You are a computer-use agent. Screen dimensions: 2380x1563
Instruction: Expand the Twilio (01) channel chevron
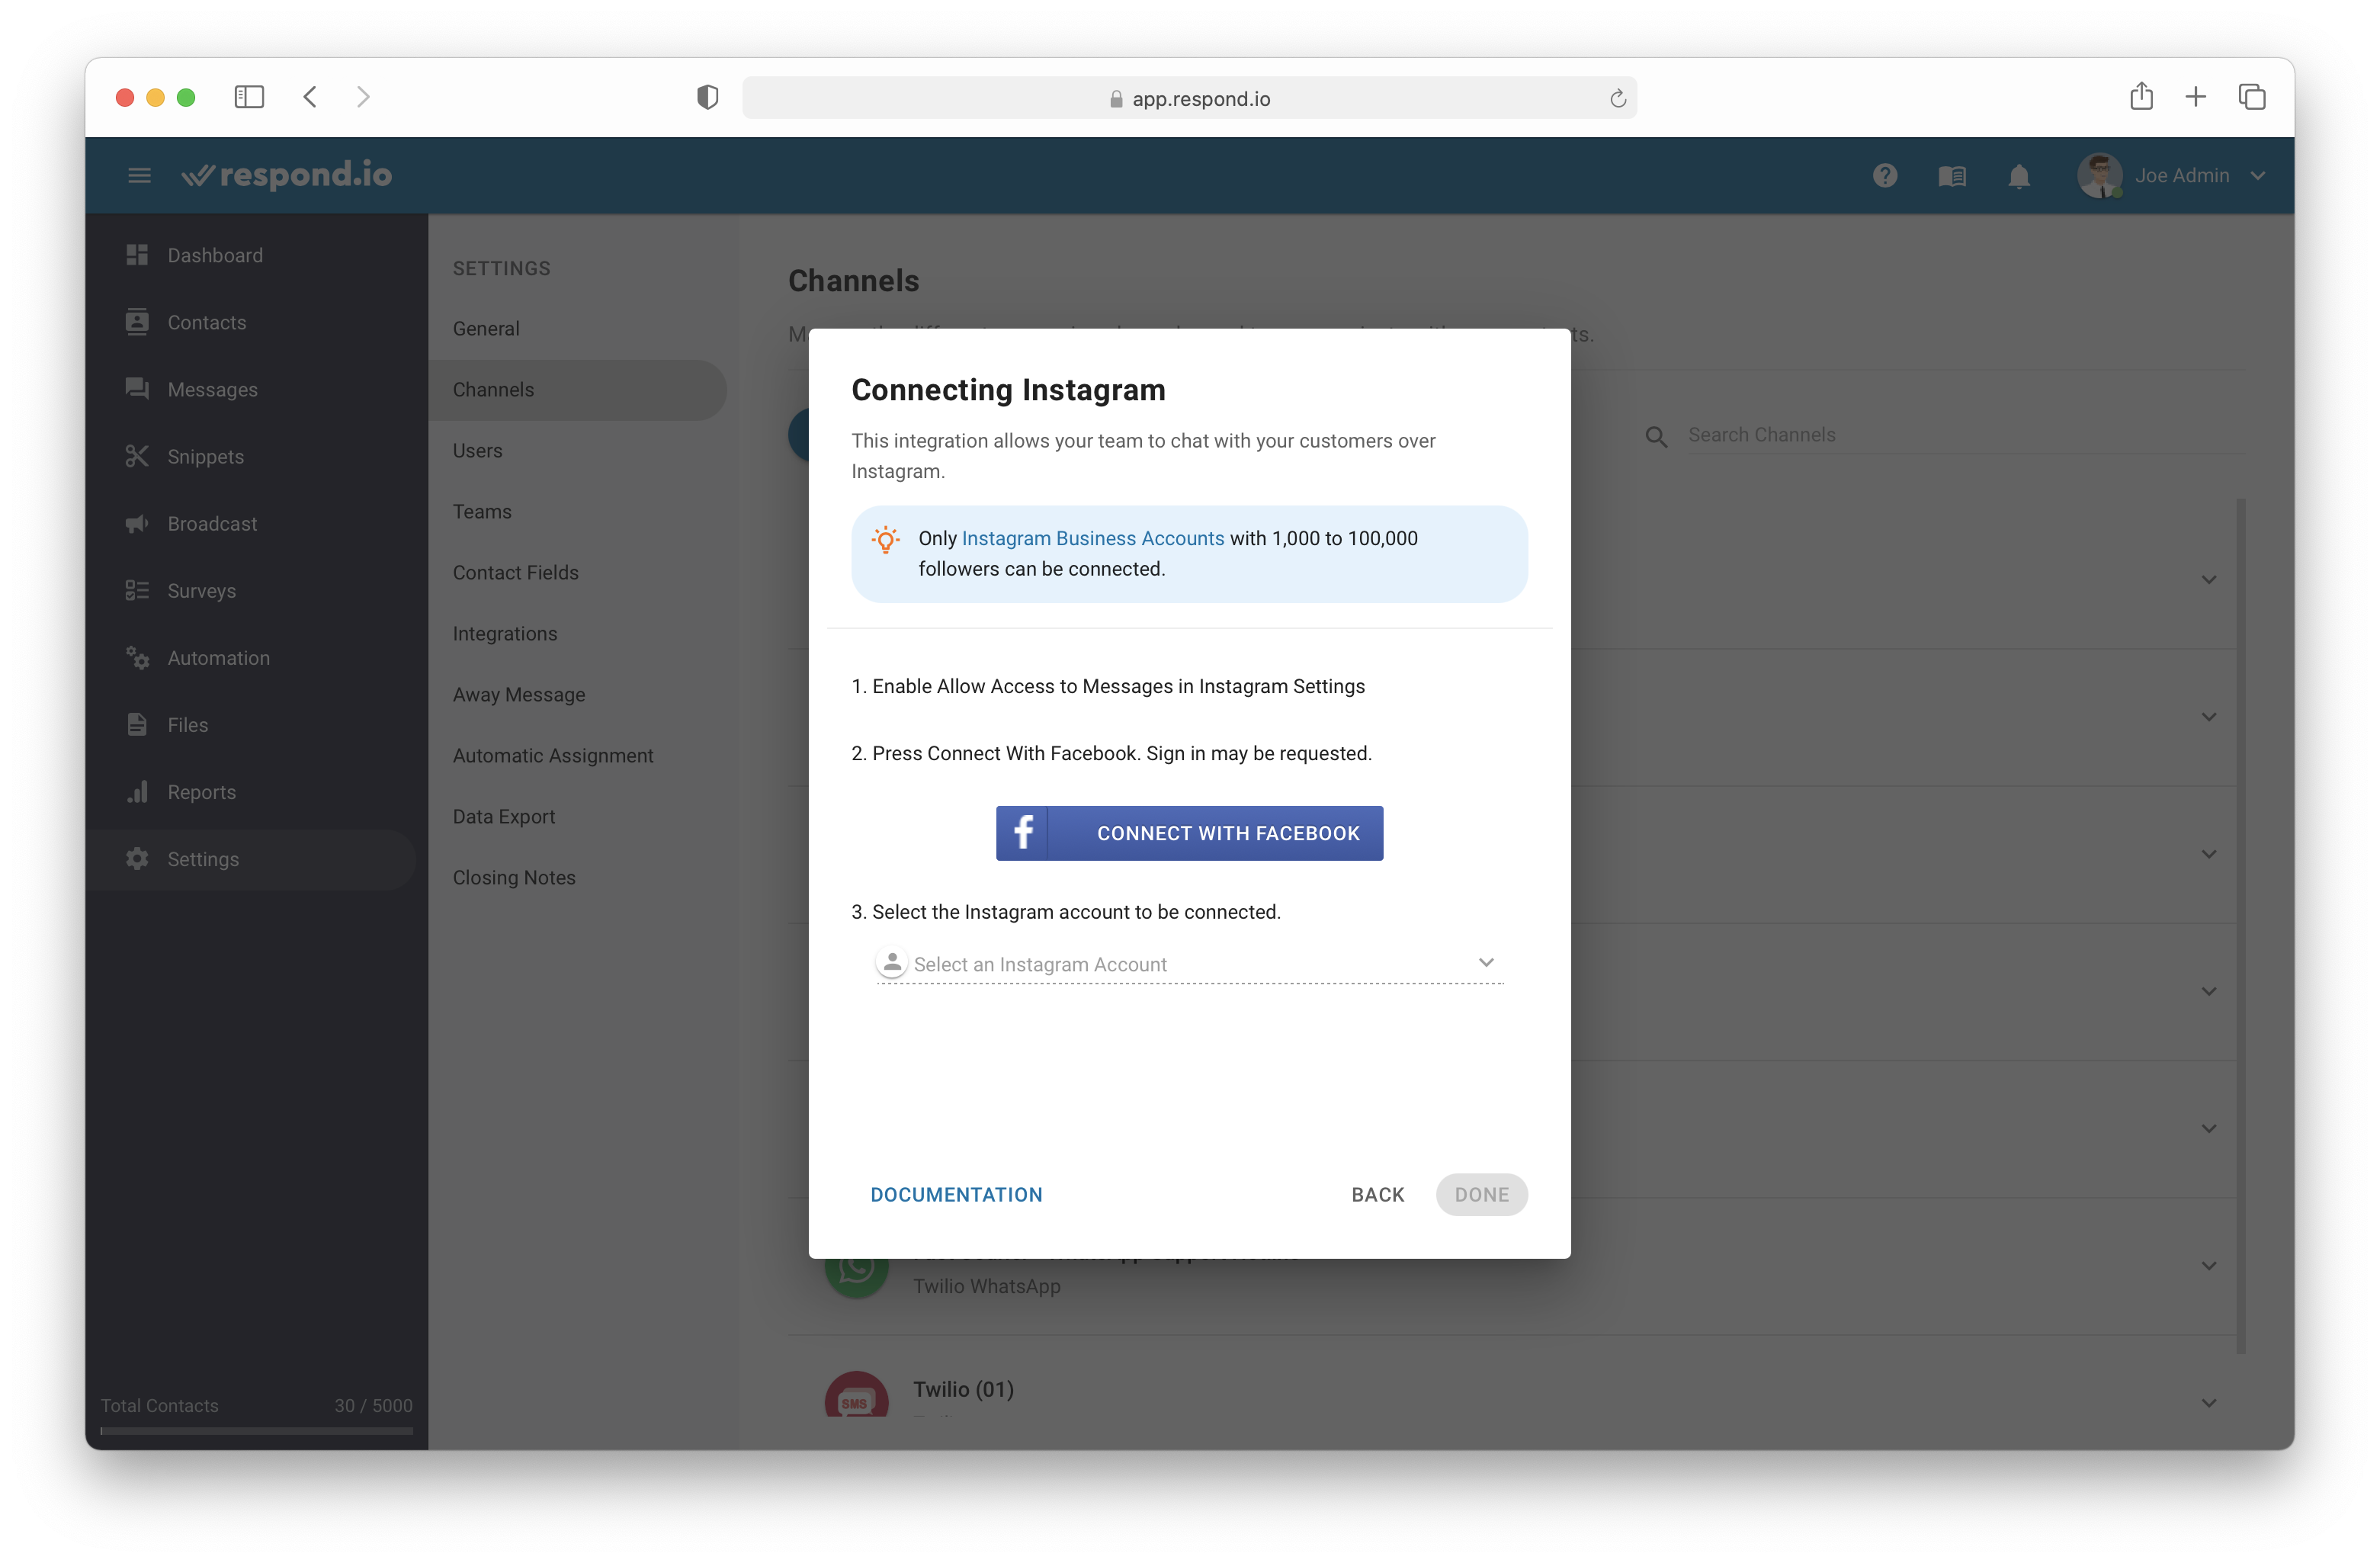[x=2208, y=1403]
